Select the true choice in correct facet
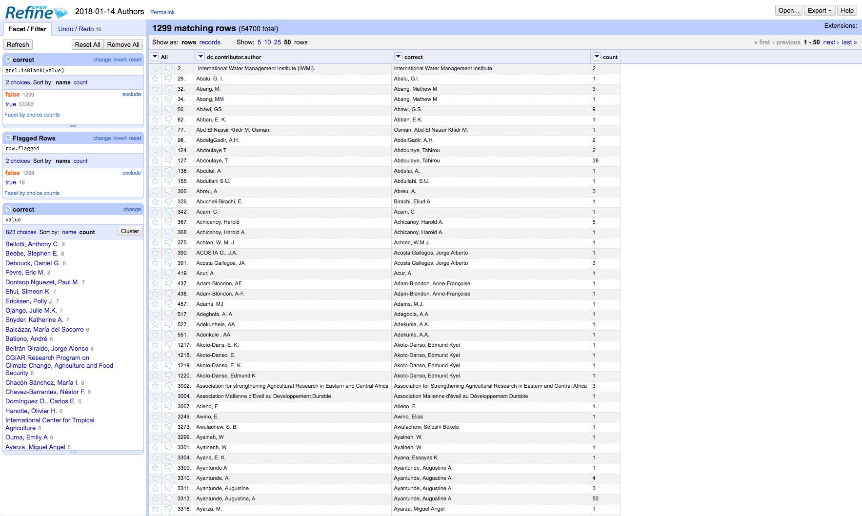Screen dimensions: 862x516 click(x=11, y=104)
